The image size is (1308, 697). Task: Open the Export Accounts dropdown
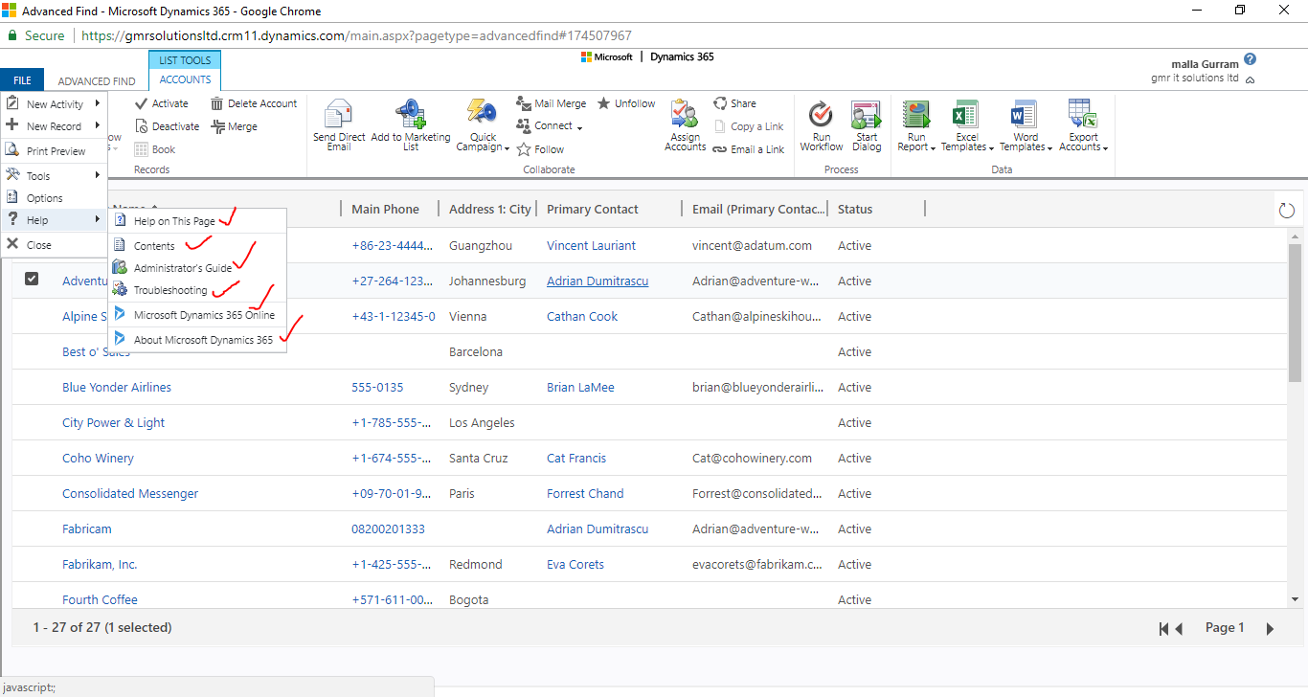1083,125
